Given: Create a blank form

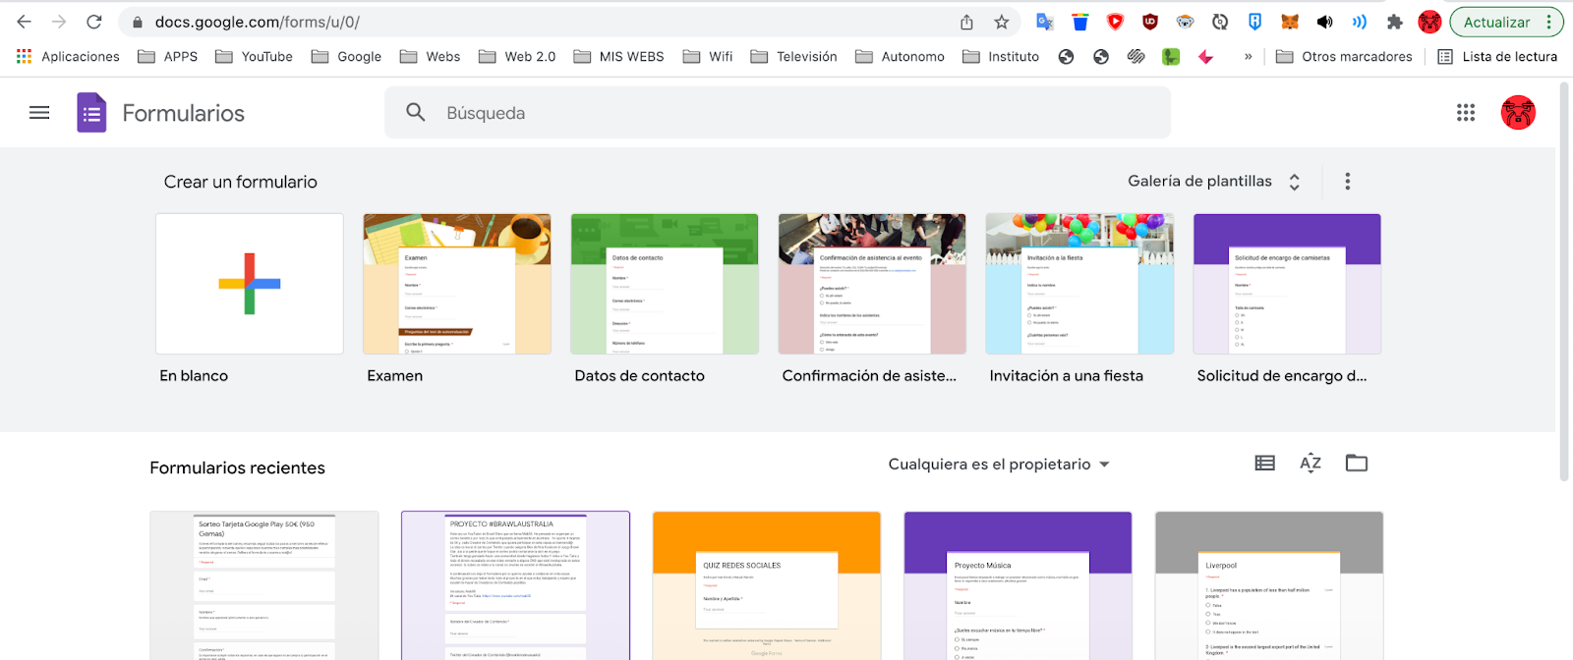Looking at the screenshot, I should coord(250,284).
